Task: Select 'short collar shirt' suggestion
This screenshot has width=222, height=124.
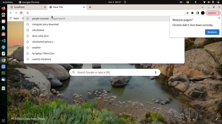Action: pos(104,36)
